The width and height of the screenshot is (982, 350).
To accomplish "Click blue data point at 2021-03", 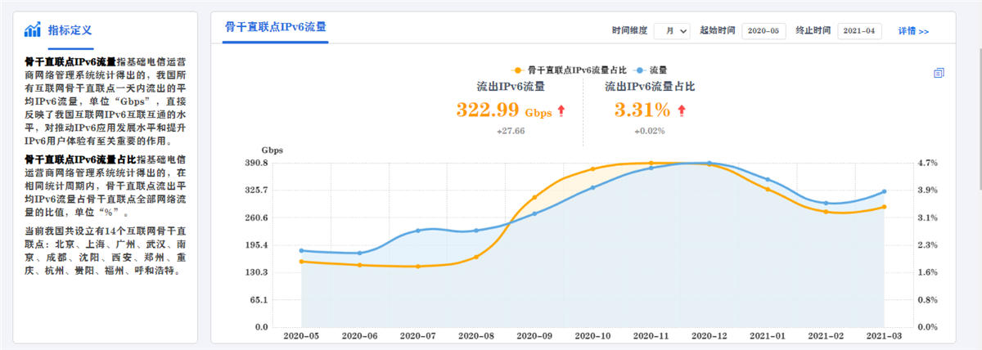I will tap(885, 191).
